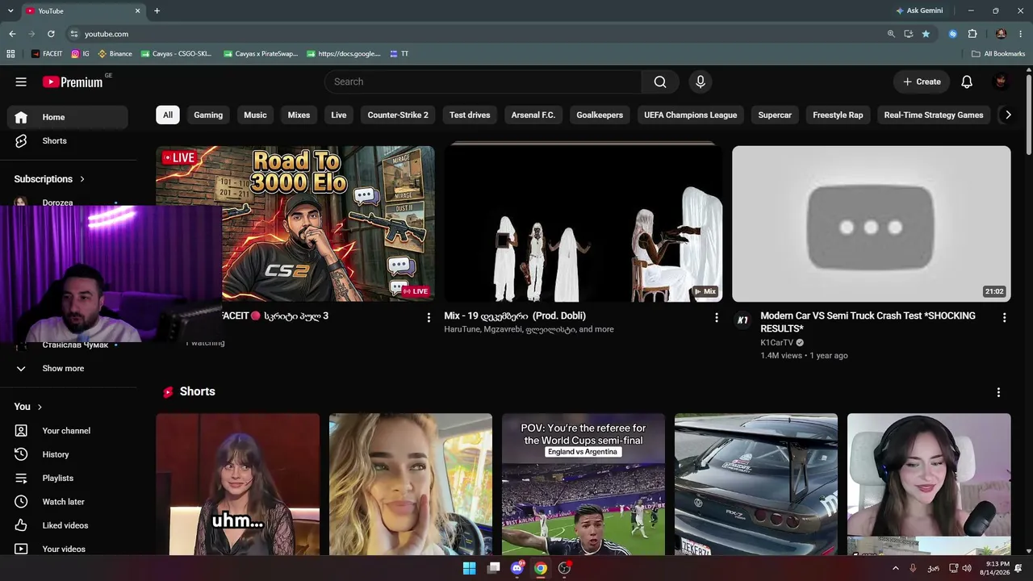Start voice search with the microphone

tap(701, 82)
